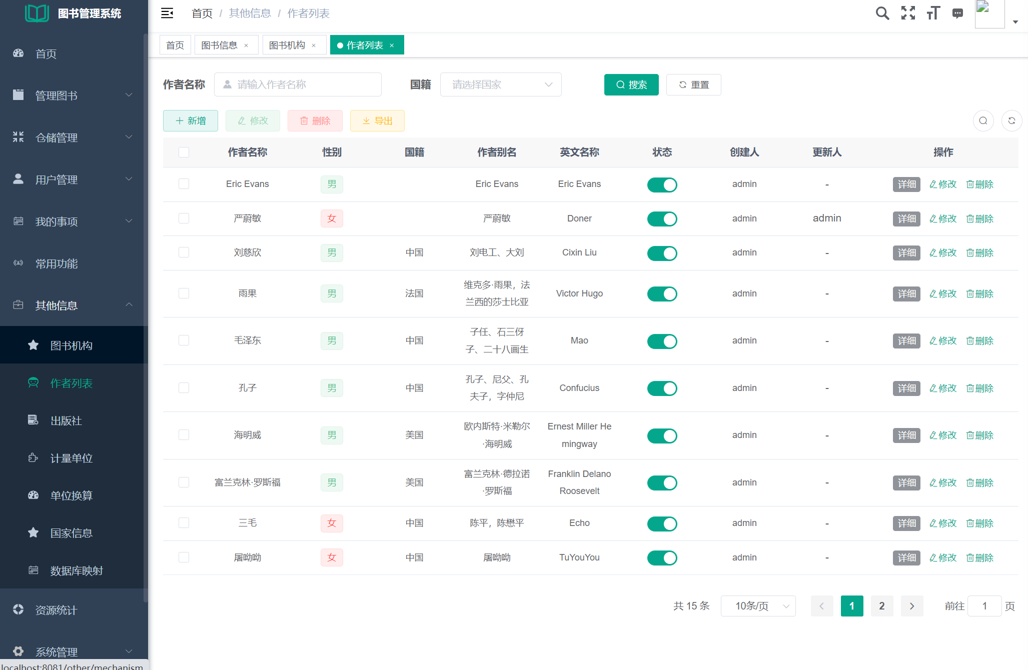The height and width of the screenshot is (670, 1028).
Task: Open the header search magnifier icon
Action: click(x=882, y=13)
